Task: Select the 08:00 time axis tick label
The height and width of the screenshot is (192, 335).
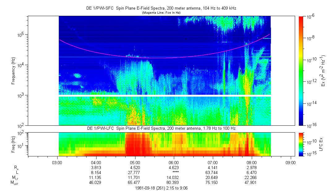Action: tap(252, 162)
